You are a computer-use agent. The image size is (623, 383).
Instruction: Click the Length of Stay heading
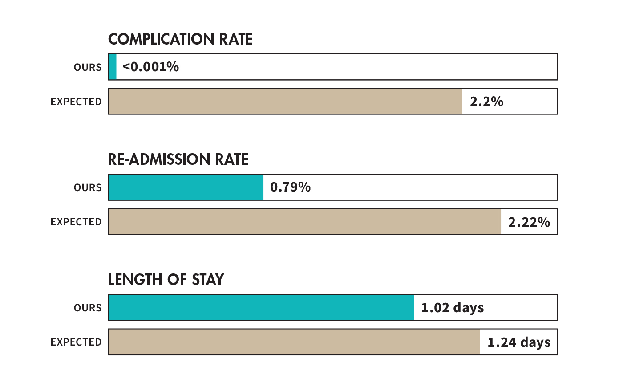pyautogui.click(x=166, y=280)
